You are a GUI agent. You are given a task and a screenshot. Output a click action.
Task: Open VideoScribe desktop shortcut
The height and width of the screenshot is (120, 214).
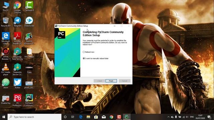click(29, 22)
